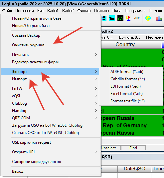This screenshot has height=178, width=164.
Task: Select ADIF format (*.adi) export
Action: pos(127,72)
